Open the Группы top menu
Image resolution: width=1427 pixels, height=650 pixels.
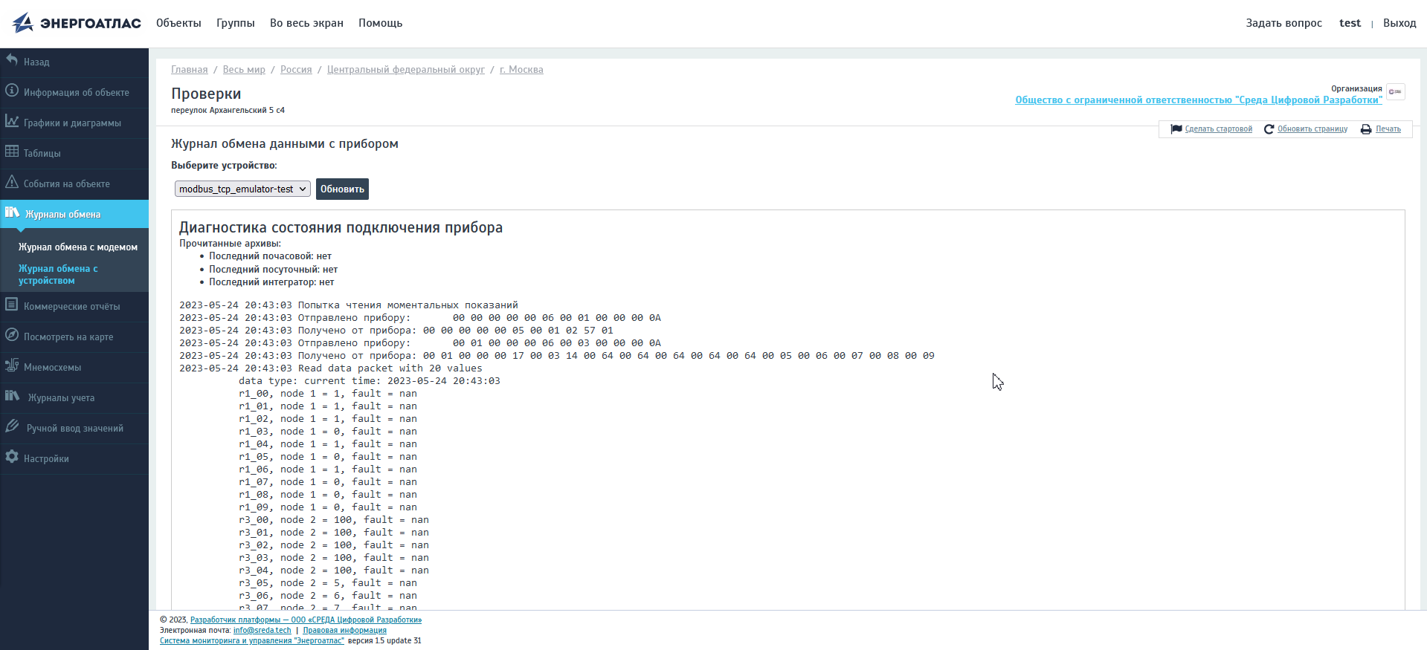coord(235,23)
